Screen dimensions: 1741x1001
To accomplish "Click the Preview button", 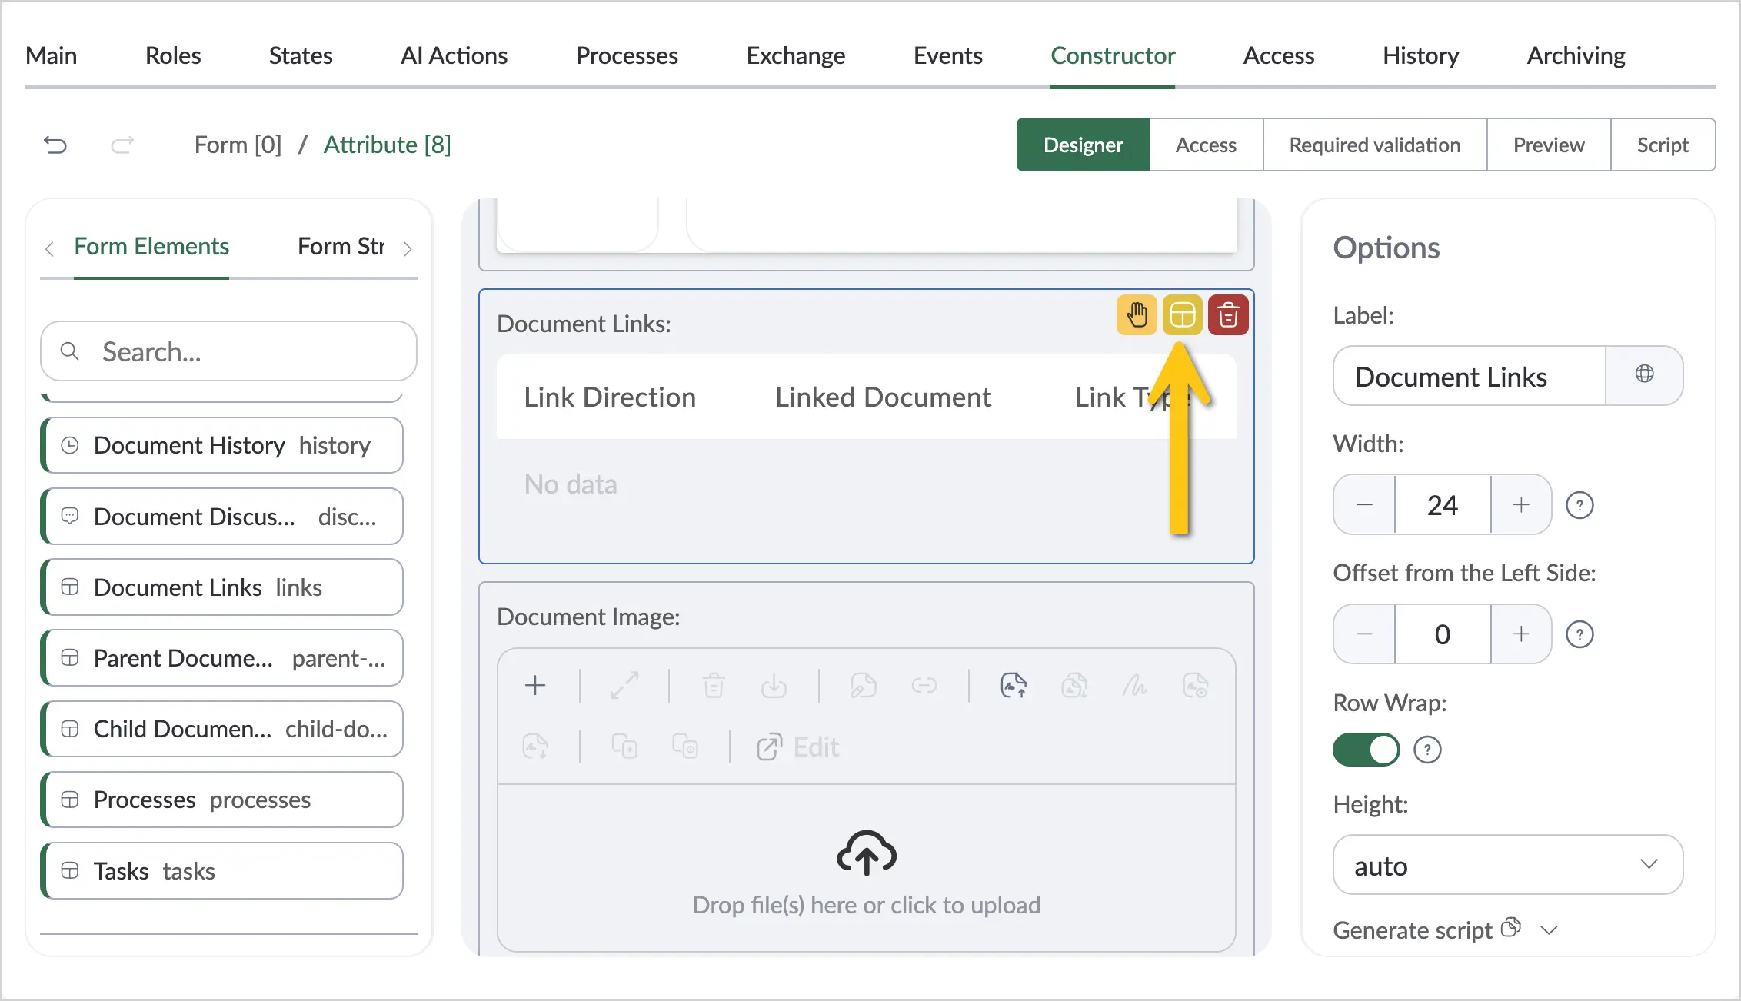I will 1549,145.
